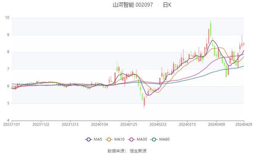This screenshot has height=154, width=254.
Task: Toggle the MA5 legend line
Action: 94,139
